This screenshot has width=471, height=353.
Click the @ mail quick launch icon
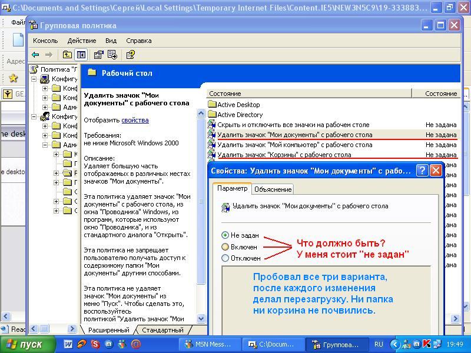click(x=136, y=344)
